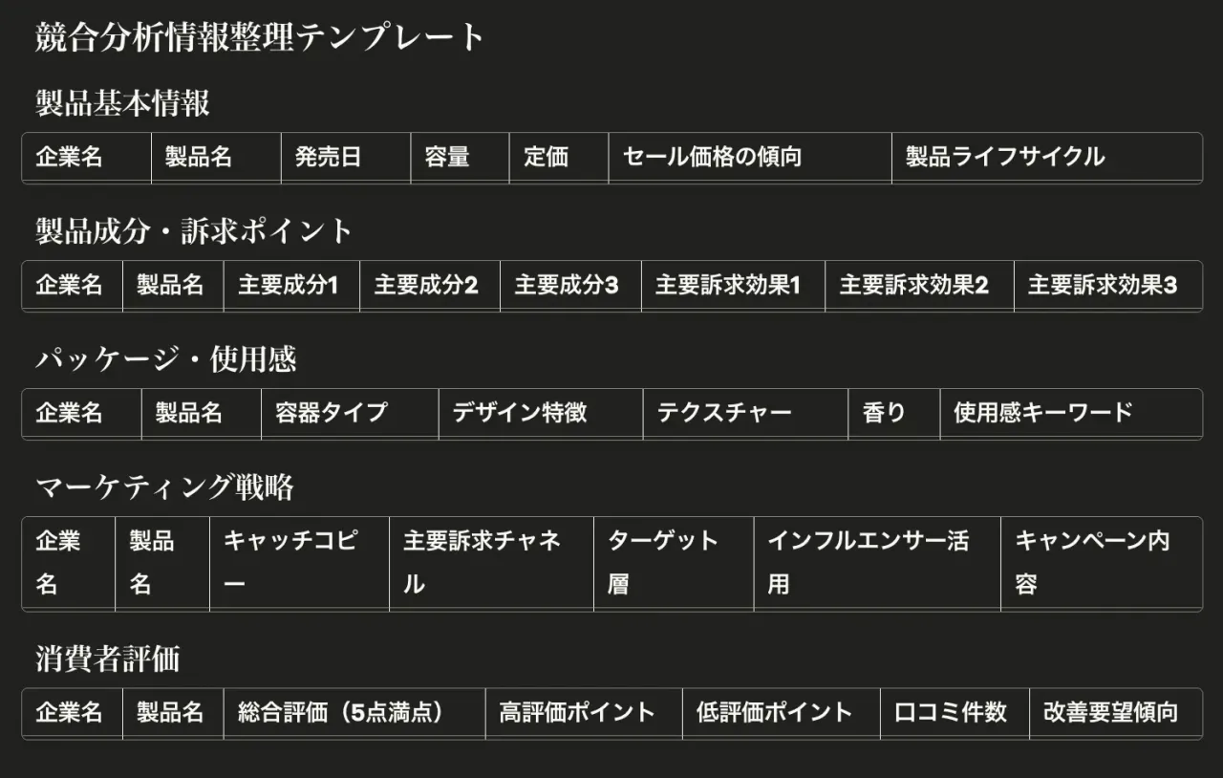Screen dimensions: 1223x778
Task: Click the 香り column header
Action: (x=894, y=414)
